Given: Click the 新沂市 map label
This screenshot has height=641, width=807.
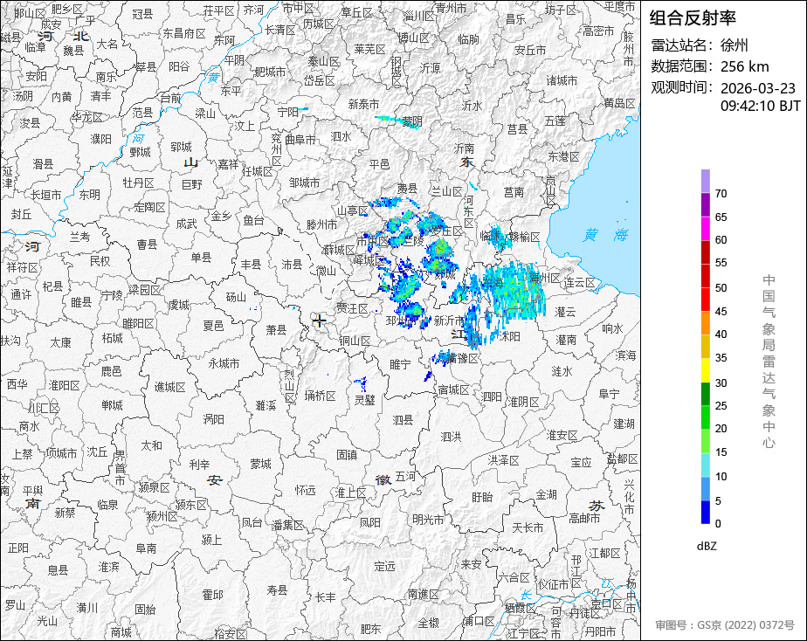Looking at the screenshot, I should (449, 321).
